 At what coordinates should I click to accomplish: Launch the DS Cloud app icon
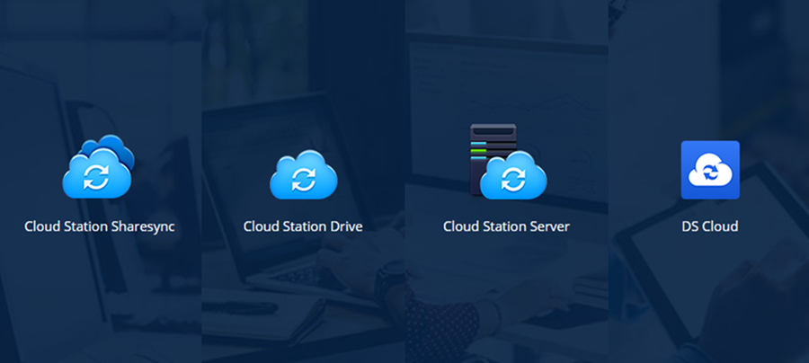click(x=710, y=170)
